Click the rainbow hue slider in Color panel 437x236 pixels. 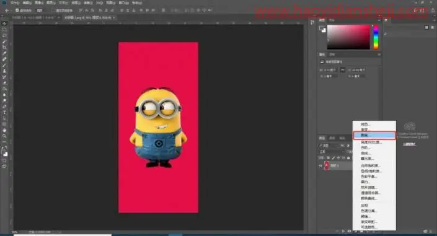(x=376, y=37)
